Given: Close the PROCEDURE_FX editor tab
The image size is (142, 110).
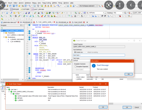Looking at the screenshot, I should (x=34, y=22).
